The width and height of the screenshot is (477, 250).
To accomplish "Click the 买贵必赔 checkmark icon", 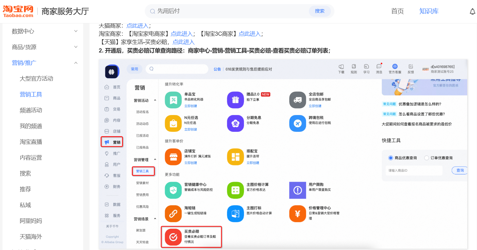I will [x=173, y=237].
